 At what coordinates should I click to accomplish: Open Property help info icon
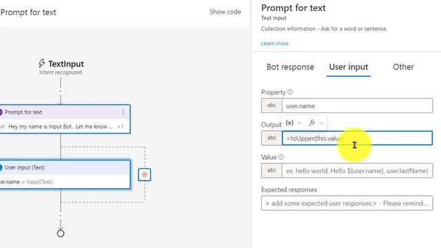[290, 92]
